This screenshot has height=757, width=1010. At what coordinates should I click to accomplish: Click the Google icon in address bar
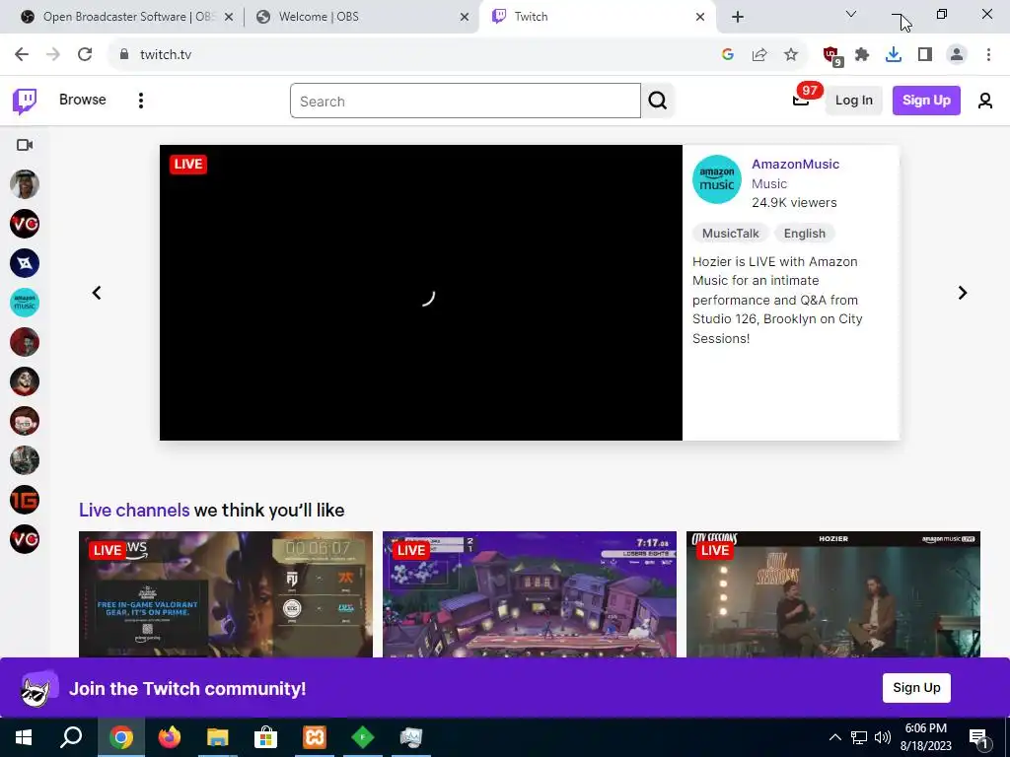pos(728,55)
